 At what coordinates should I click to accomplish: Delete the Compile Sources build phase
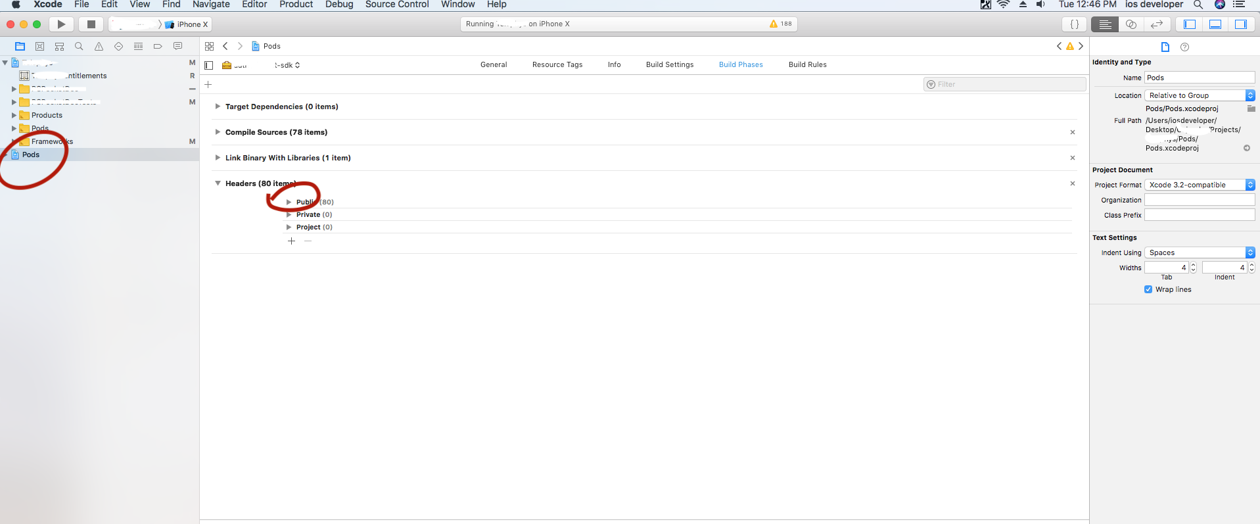[1073, 132]
